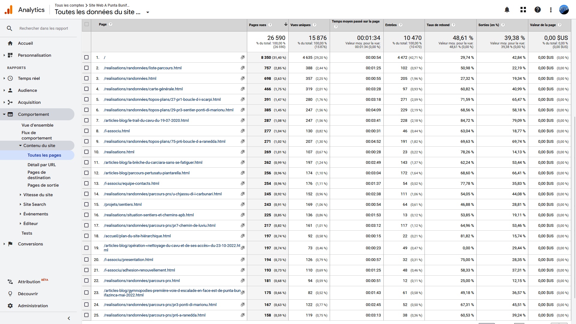576x324 pixels.
Task: Expand the Temps réel section
Action: pos(4,78)
